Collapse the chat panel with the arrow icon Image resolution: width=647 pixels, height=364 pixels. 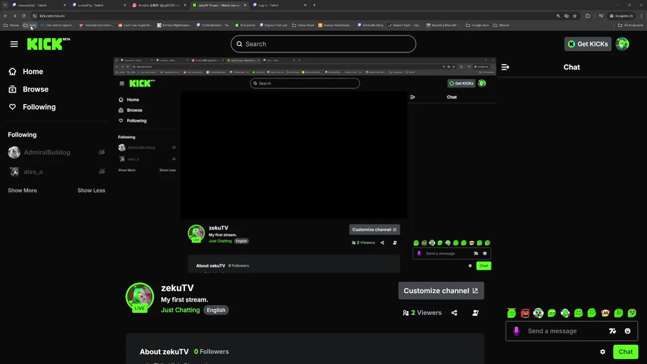click(505, 67)
